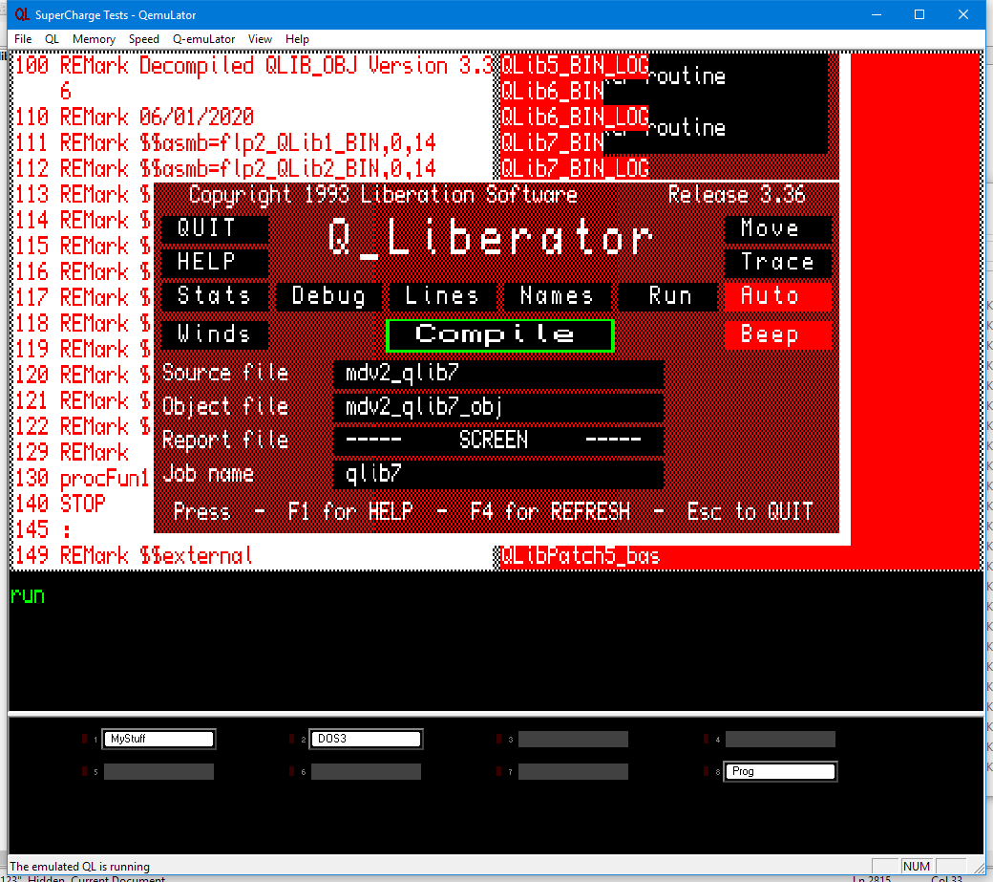Edit the Source file field mdv2_qlib7
This screenshot has width=993, height=882.
point(497,374)
